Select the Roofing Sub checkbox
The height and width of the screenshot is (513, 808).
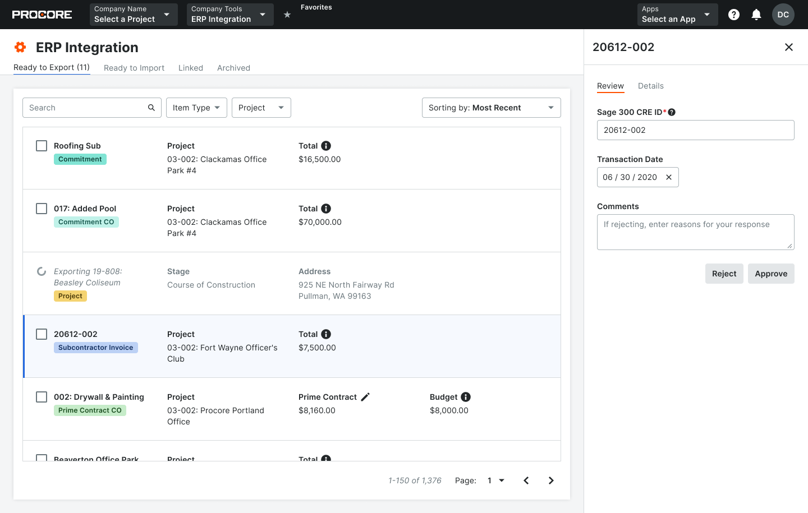tap(42, 146)
